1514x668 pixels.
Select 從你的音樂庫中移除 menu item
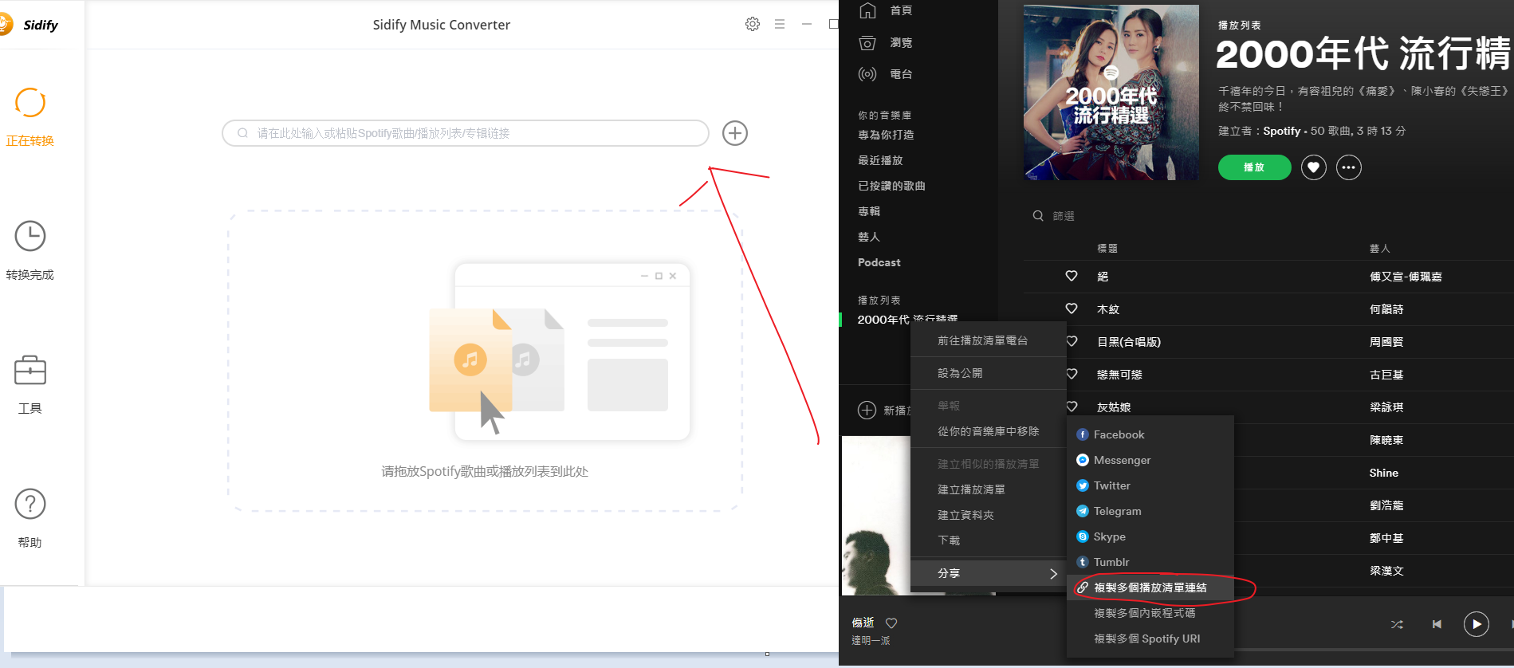pos(989,431)
